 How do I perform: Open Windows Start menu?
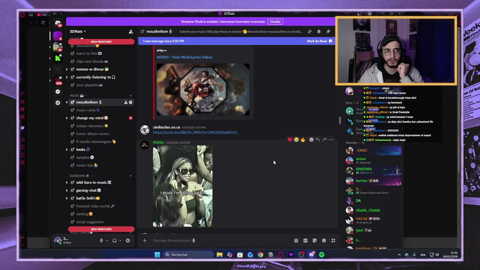pyautogui.click(x=157, y=255)
